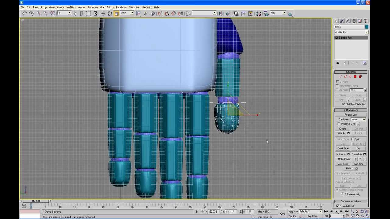Screen dimensions: 390x219
Task: Select Vertex sub-object level icon
Action: (340, 77)
